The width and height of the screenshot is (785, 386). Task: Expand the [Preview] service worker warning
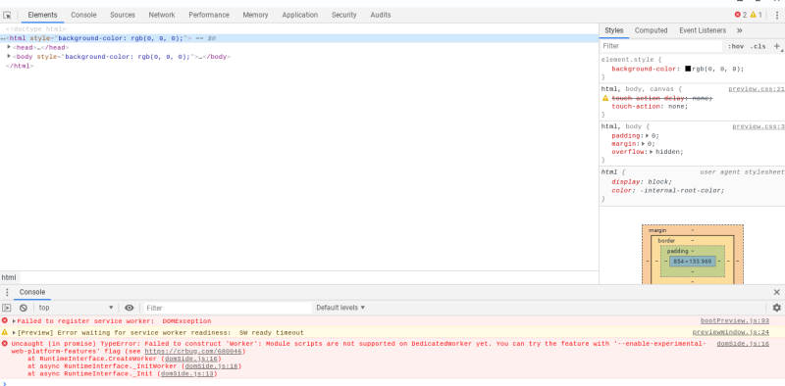coord(14,332)
